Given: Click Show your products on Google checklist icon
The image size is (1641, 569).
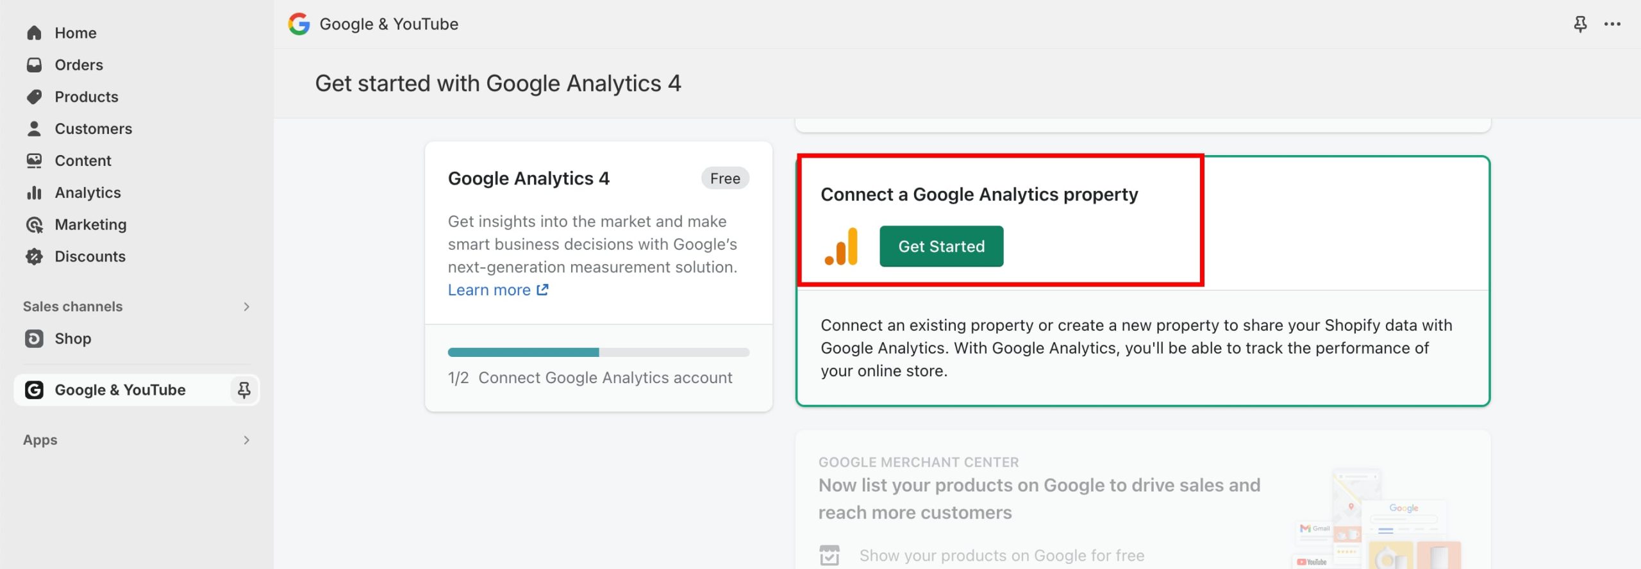Looking at the screenshot, I should (x=829, y=555).
